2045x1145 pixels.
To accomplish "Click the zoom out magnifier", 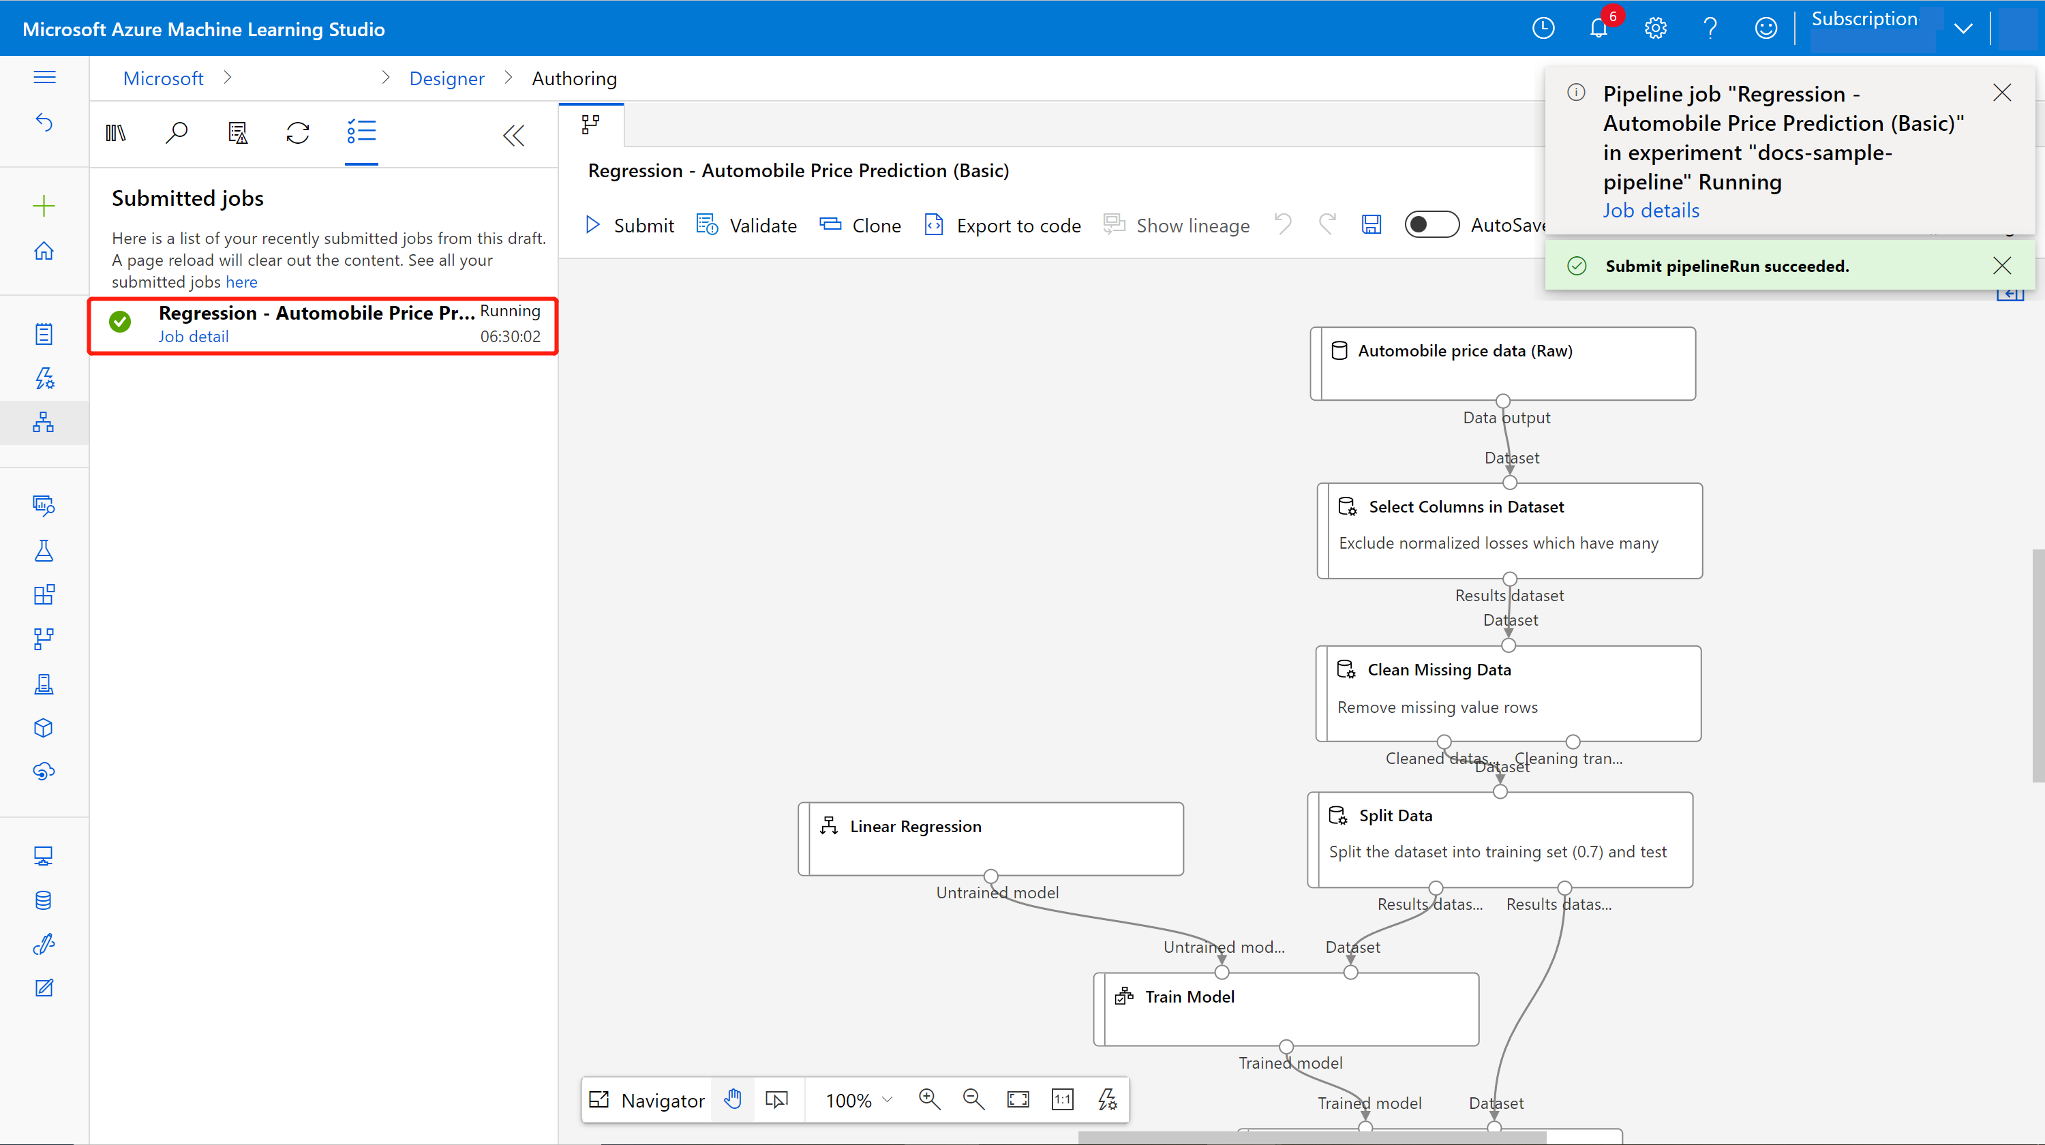I will click(973, 1099).
